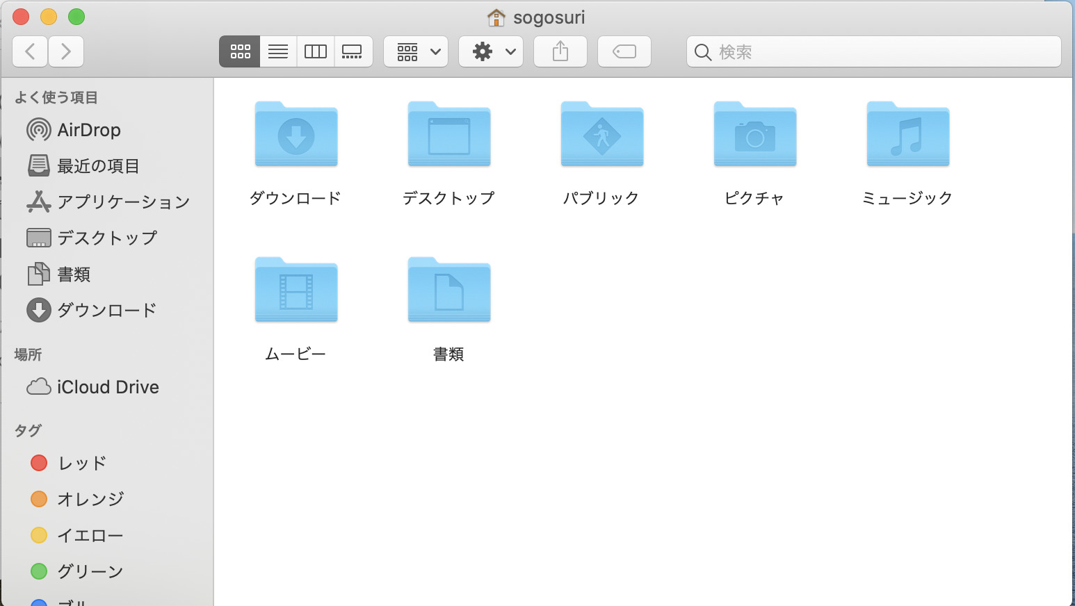Go forward with the right arrow button
Viewport: 1075px width, 606px height.
(x=66, y=51)
